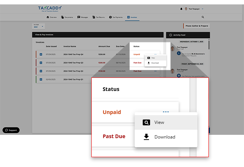Screen dimensions: 244x167
Task: Open the Support chat button
Action: [x=11, y=130]
